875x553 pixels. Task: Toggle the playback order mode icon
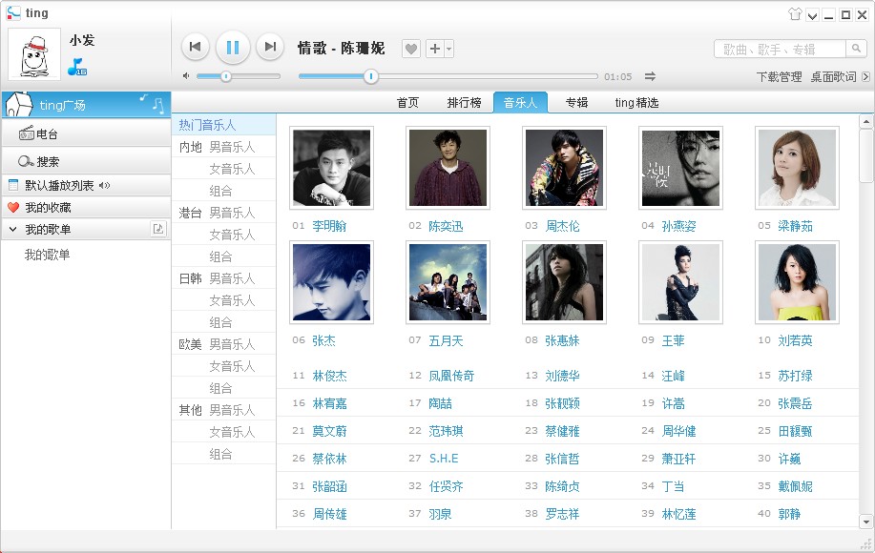coord(650,76)
